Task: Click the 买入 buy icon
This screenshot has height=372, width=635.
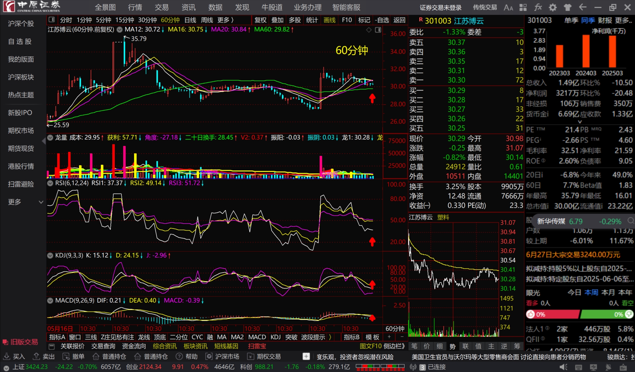Action: click(x=7, y=356)
